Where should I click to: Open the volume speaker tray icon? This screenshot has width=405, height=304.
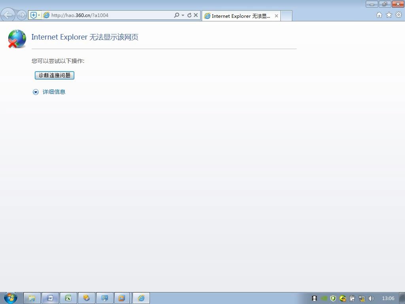click(x=371, y=298)
